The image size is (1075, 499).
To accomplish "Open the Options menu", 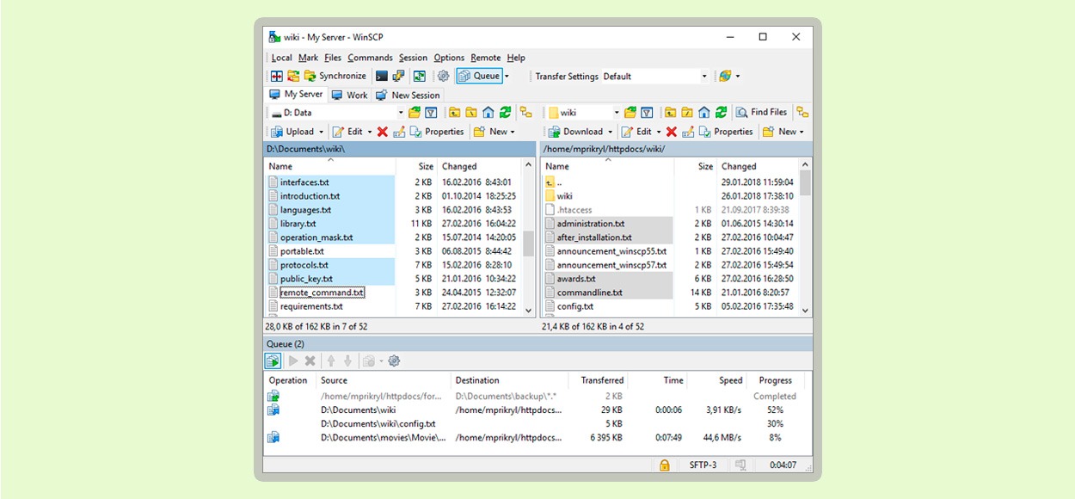I will click(x=449, y=58).
